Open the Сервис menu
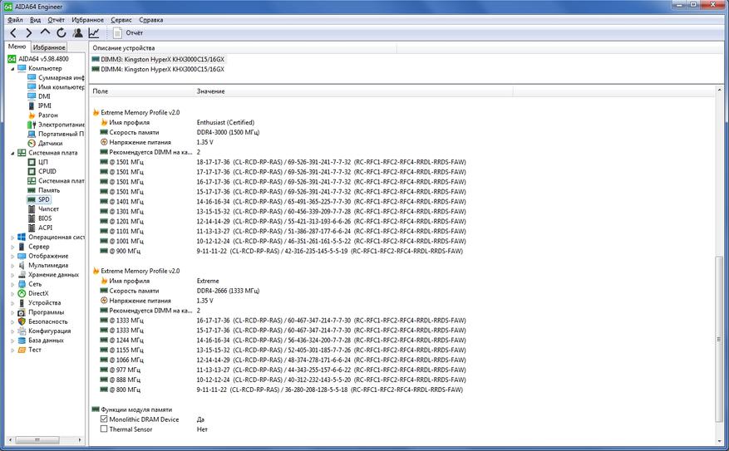 121,20
